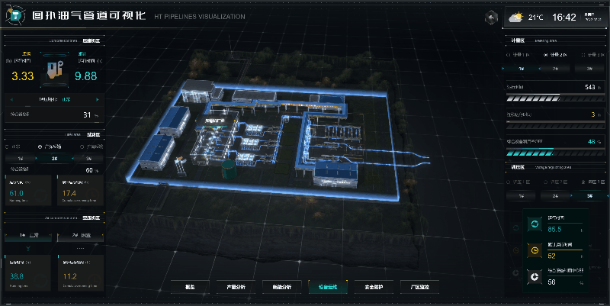Select the 1# tab in the 过滤区 panel
This screenshot has height=306, width=610.
[x=21, y=159]
